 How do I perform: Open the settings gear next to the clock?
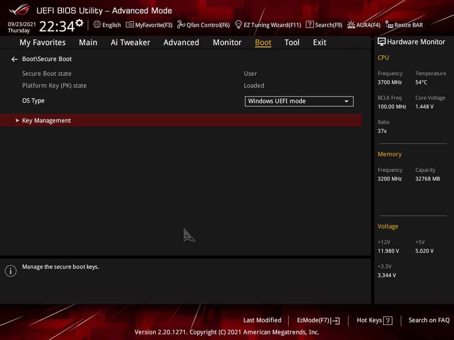pos(79,23)
